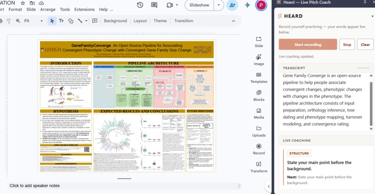
Task: Click the horizontal ruler above the slide
Action: click(x=127, y=33)
